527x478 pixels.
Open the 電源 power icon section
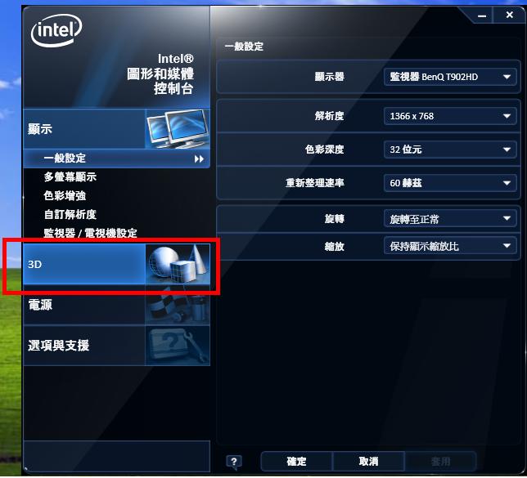[178, 305]
